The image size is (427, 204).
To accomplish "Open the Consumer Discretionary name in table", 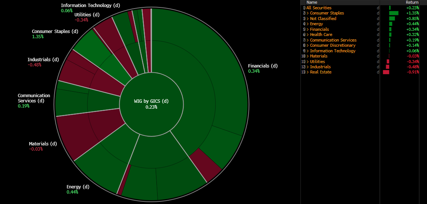I will click(333, 45).
